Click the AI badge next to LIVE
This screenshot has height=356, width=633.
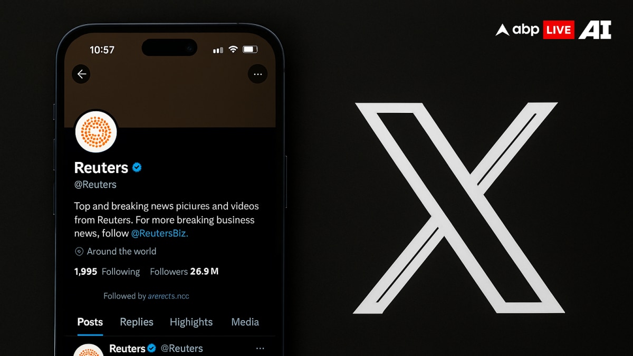pos(595,30)
